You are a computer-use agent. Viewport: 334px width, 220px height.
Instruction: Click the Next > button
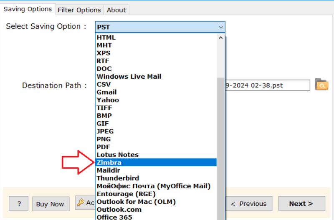pyautogui.click(x=301, y=203)
